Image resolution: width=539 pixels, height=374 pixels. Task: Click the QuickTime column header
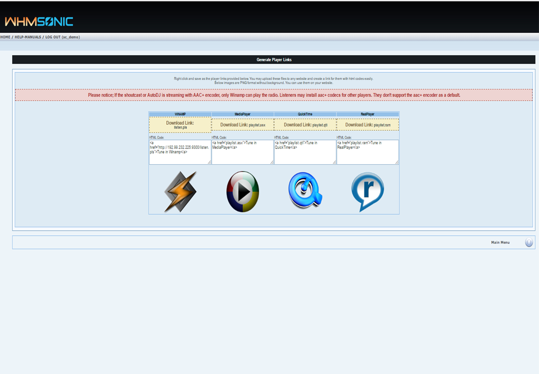[x=305, y=114]
